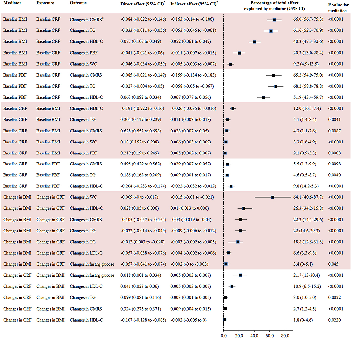The image size is (351, 338).
Task: Click the value "51.9 (43.4-59.7)"
Action: pos(308,97)
